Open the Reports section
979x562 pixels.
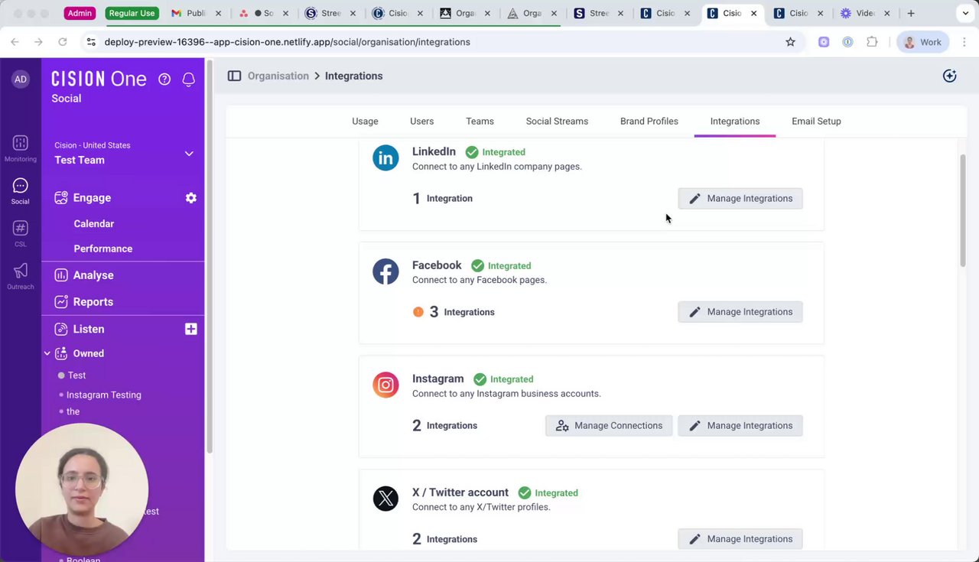[93, 302]
